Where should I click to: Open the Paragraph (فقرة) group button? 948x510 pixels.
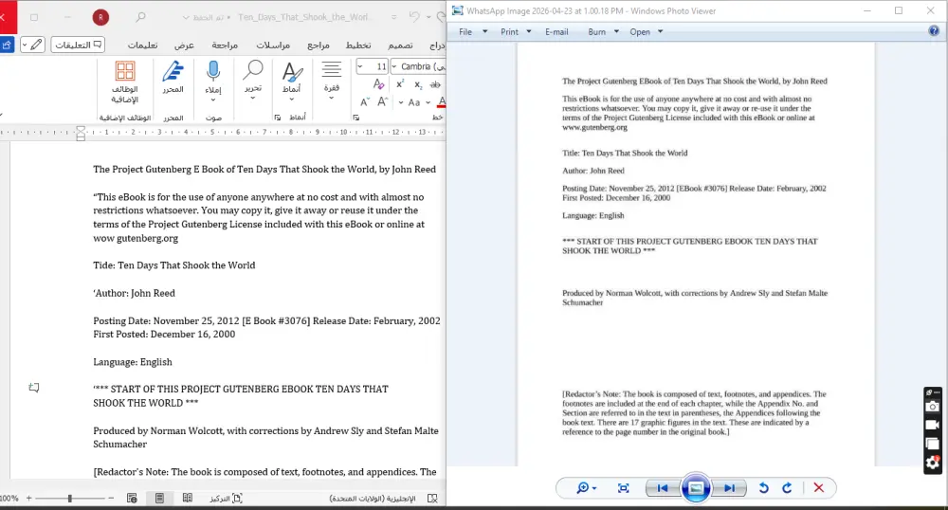[331, 80]
